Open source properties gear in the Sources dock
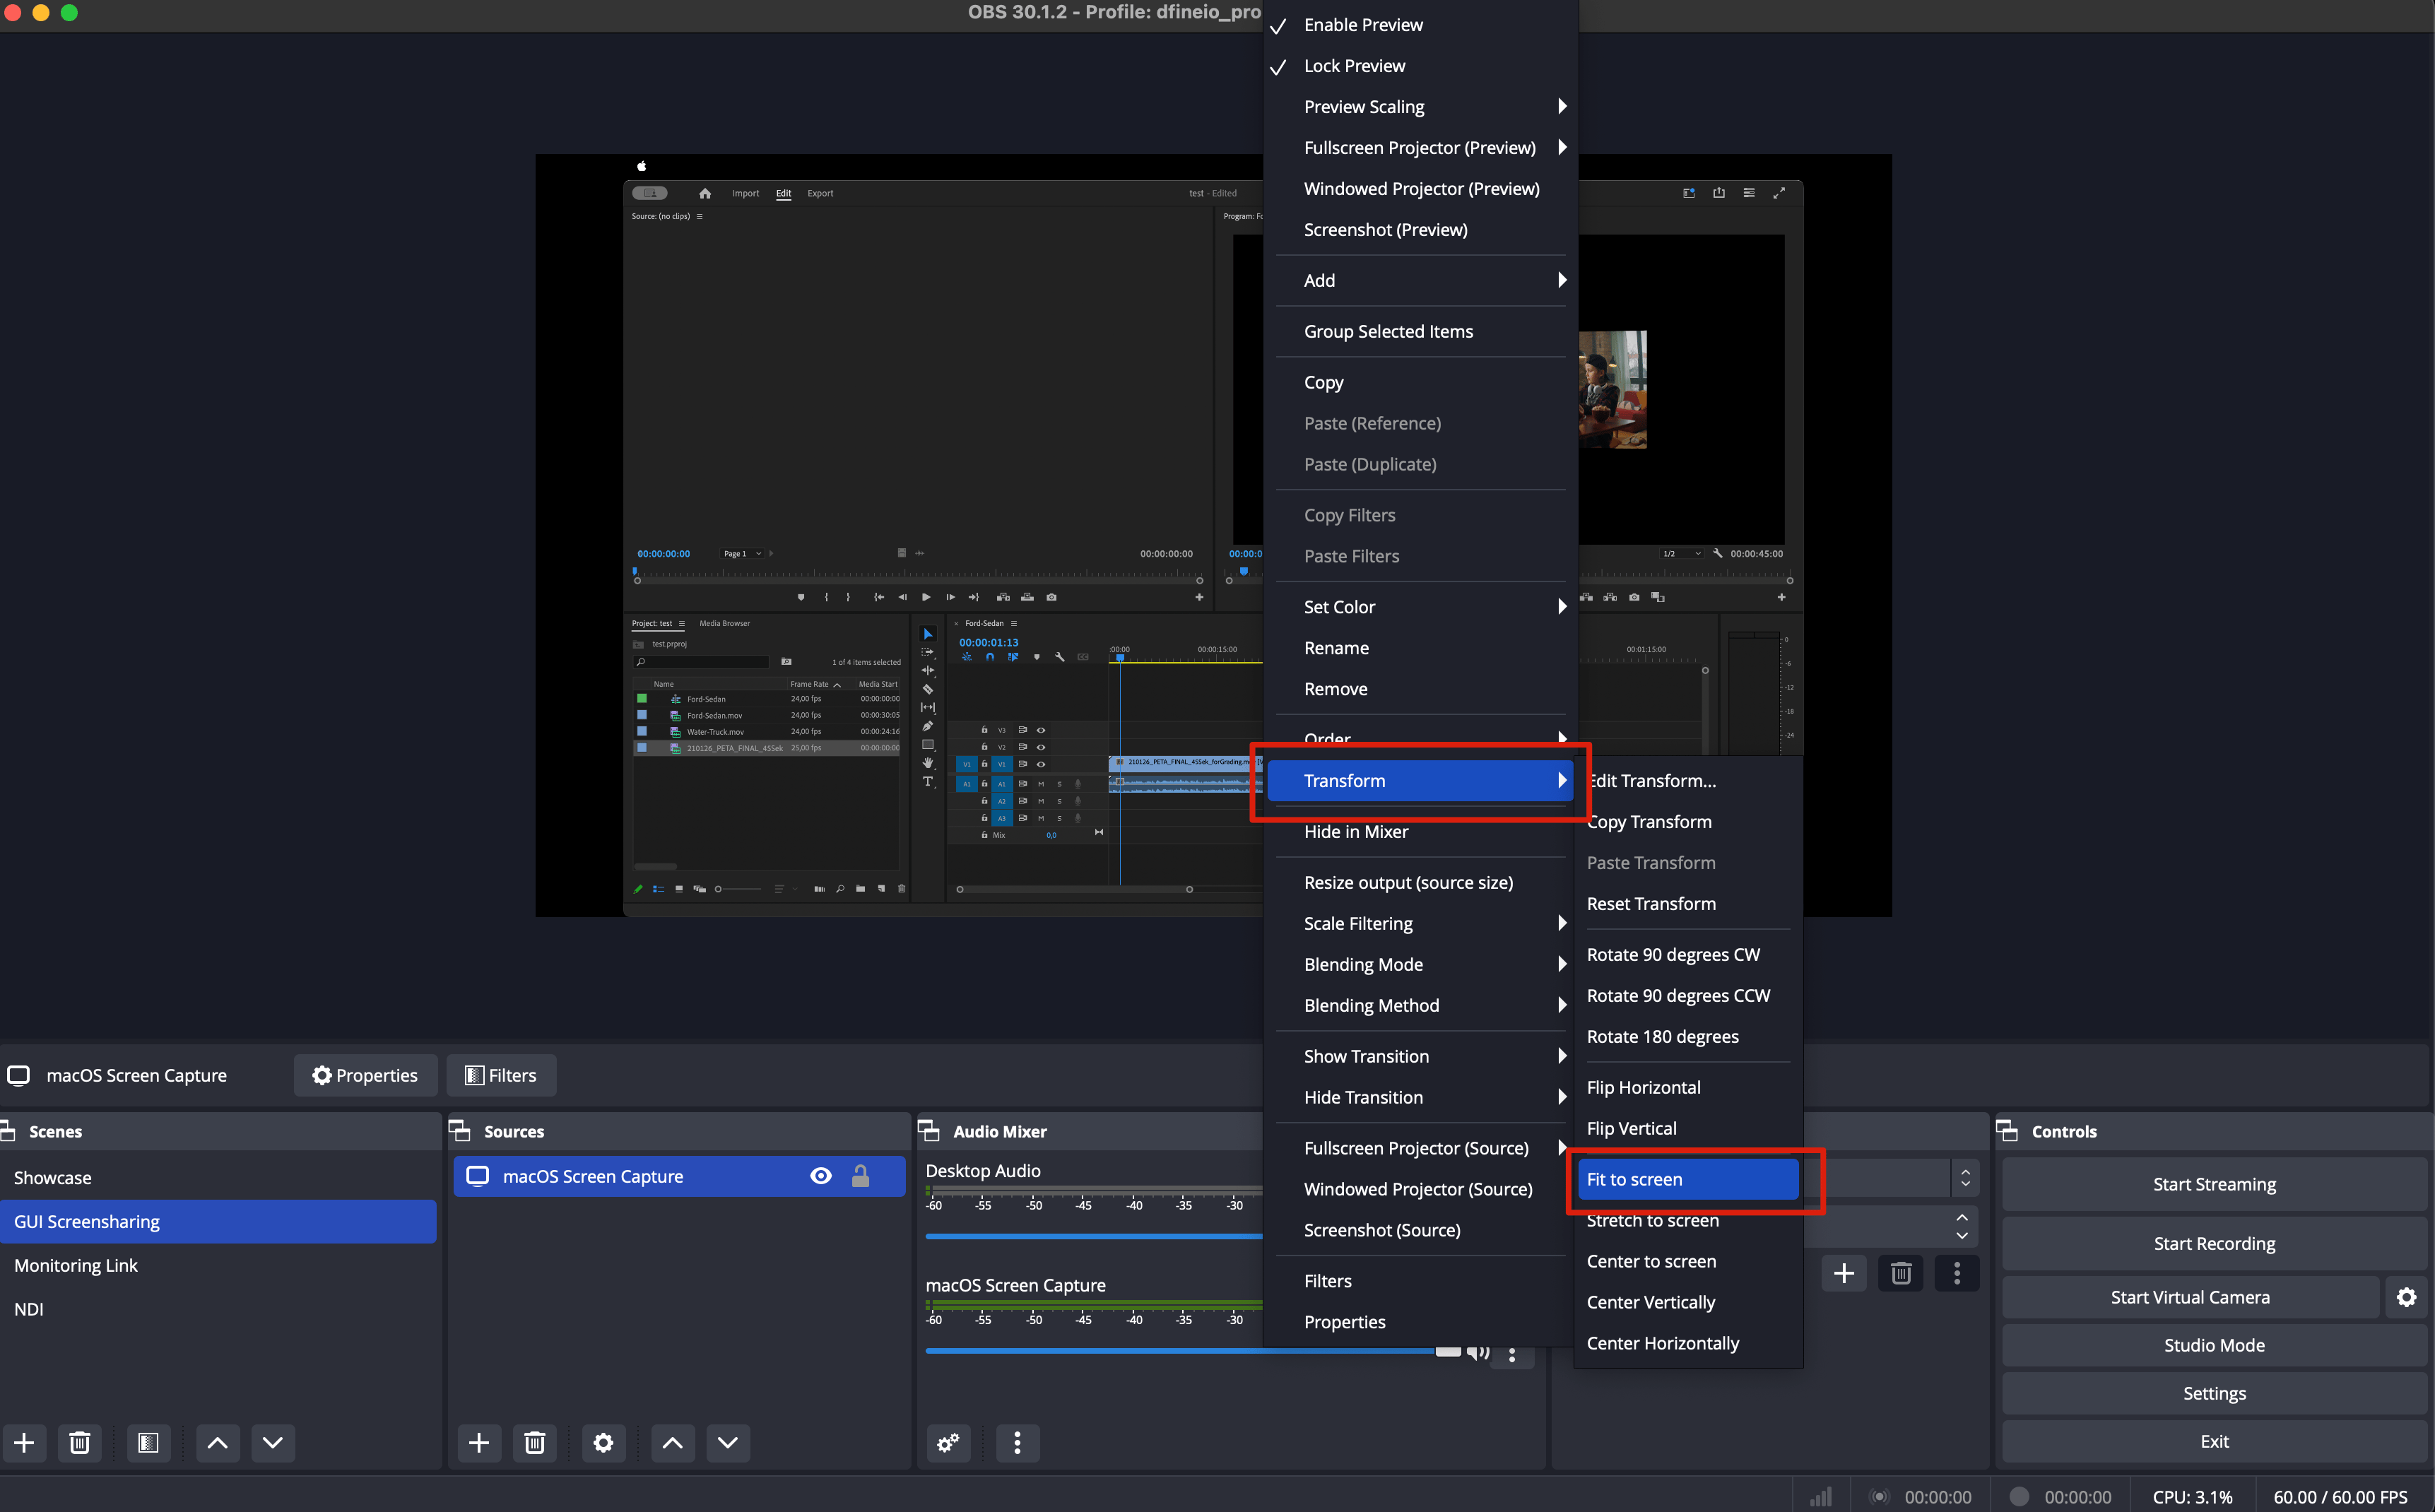 pos(603,1443)
